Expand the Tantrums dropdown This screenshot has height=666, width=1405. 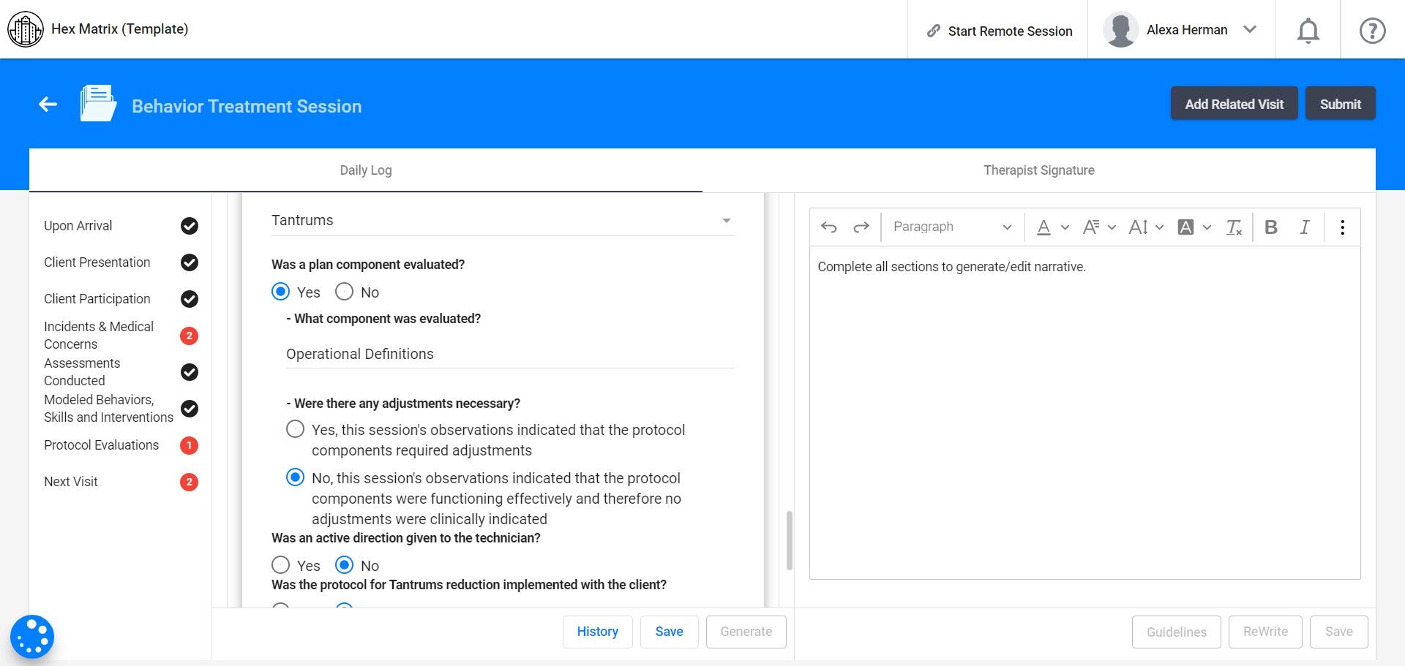(x=726, y=221)
